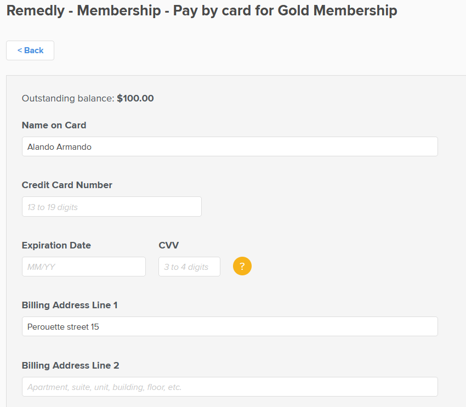
Task: Click inside the Expiration Date MM/YY box
Action: [83, 266]
